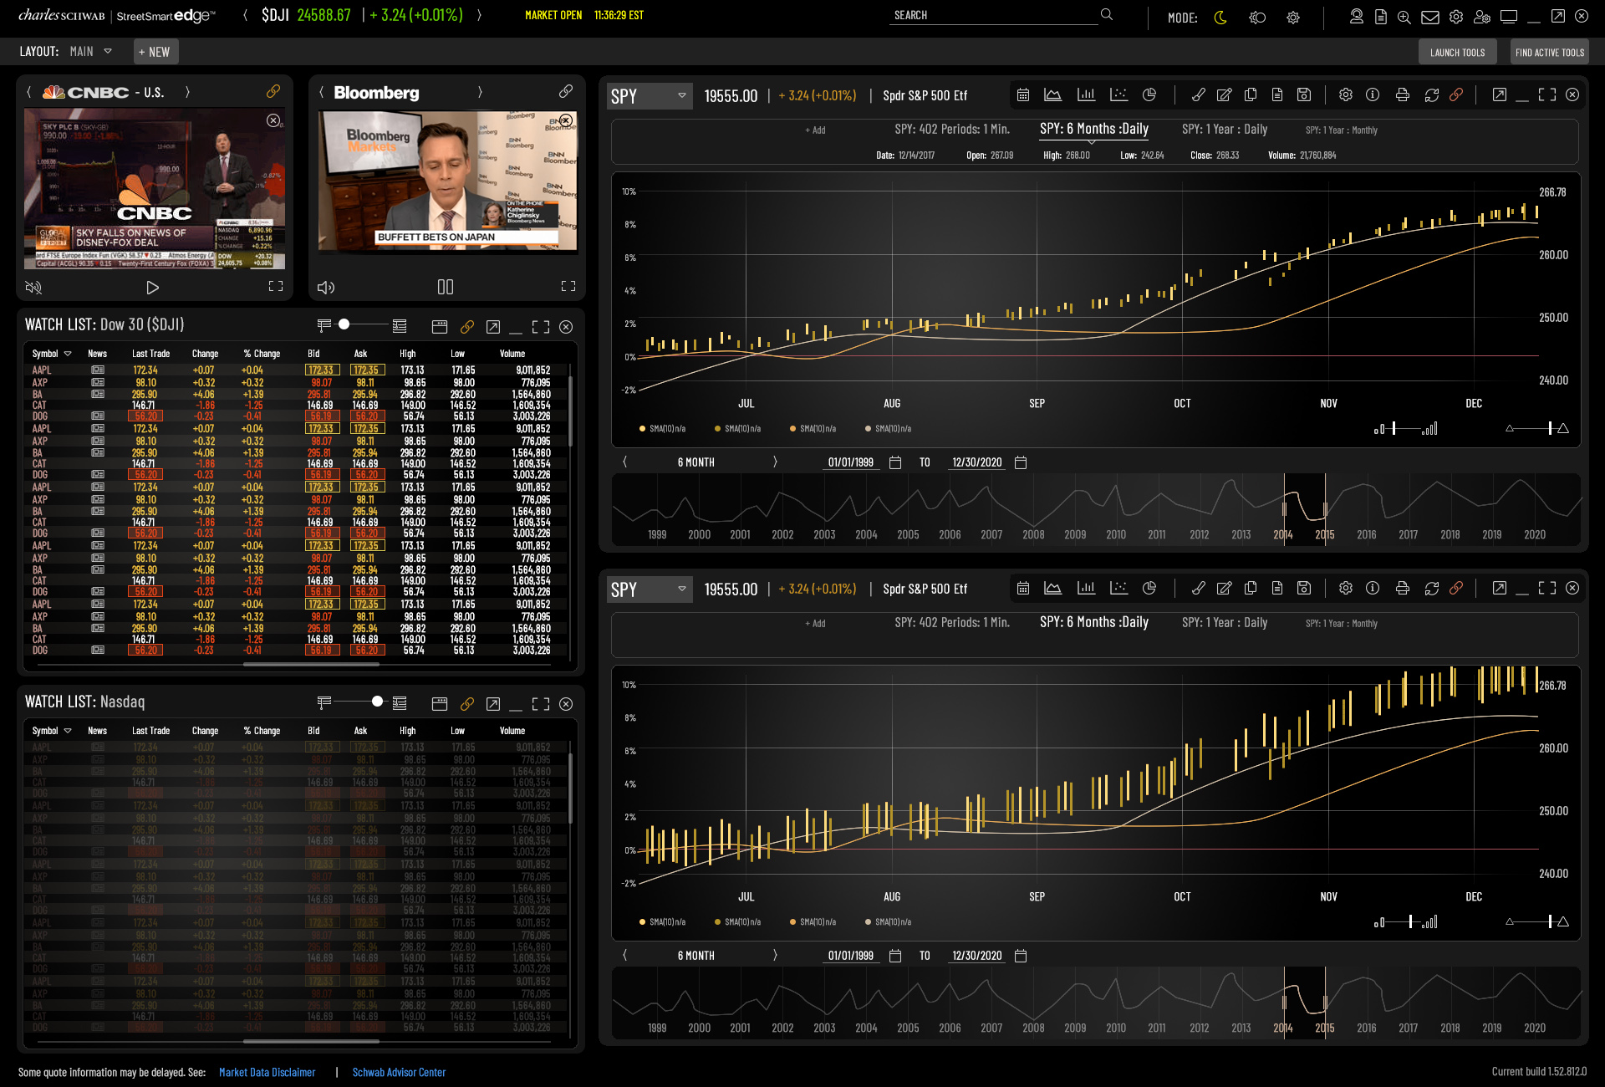Open the Market Data Disclaimer link
This screenshot has height=1087, width=1605.
pyautogui.click(x=267, y=1072)
